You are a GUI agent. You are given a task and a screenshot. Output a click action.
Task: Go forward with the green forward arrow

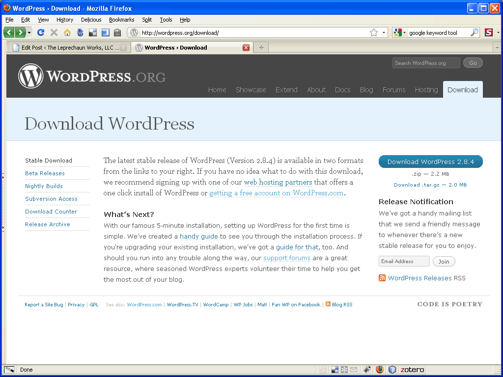20,32
